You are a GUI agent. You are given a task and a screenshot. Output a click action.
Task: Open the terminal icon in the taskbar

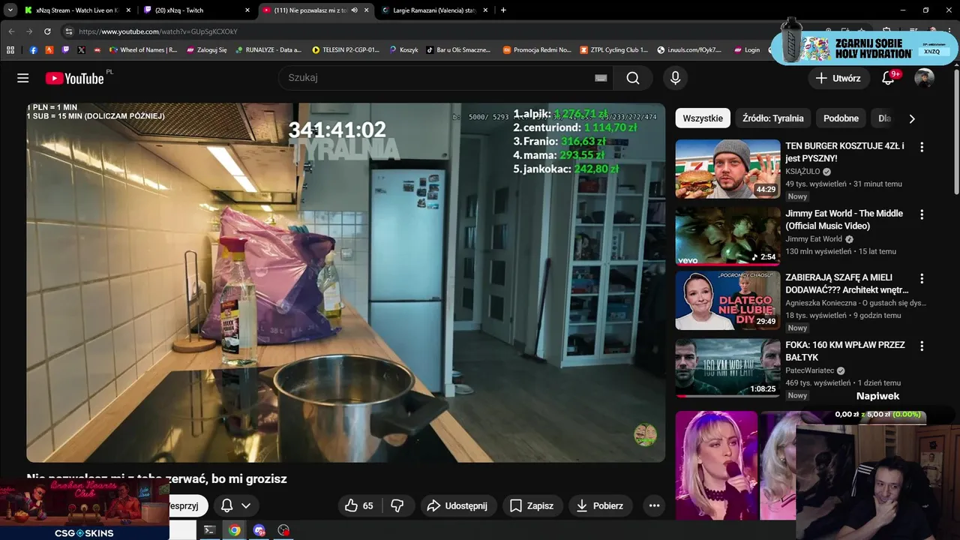pos(209,530)
